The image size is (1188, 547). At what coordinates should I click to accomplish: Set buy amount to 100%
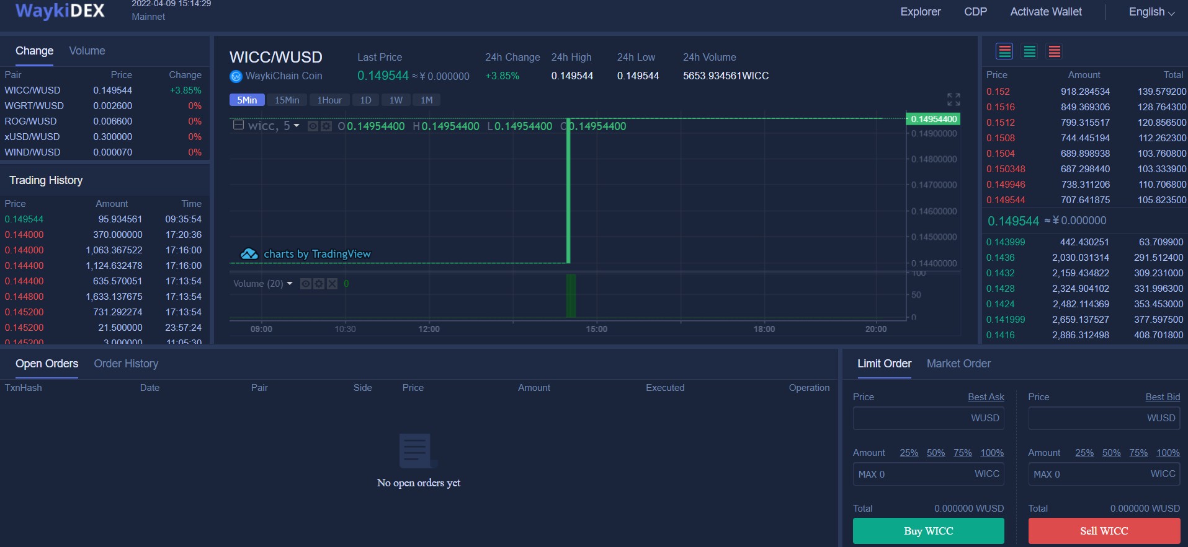point(992,453)
